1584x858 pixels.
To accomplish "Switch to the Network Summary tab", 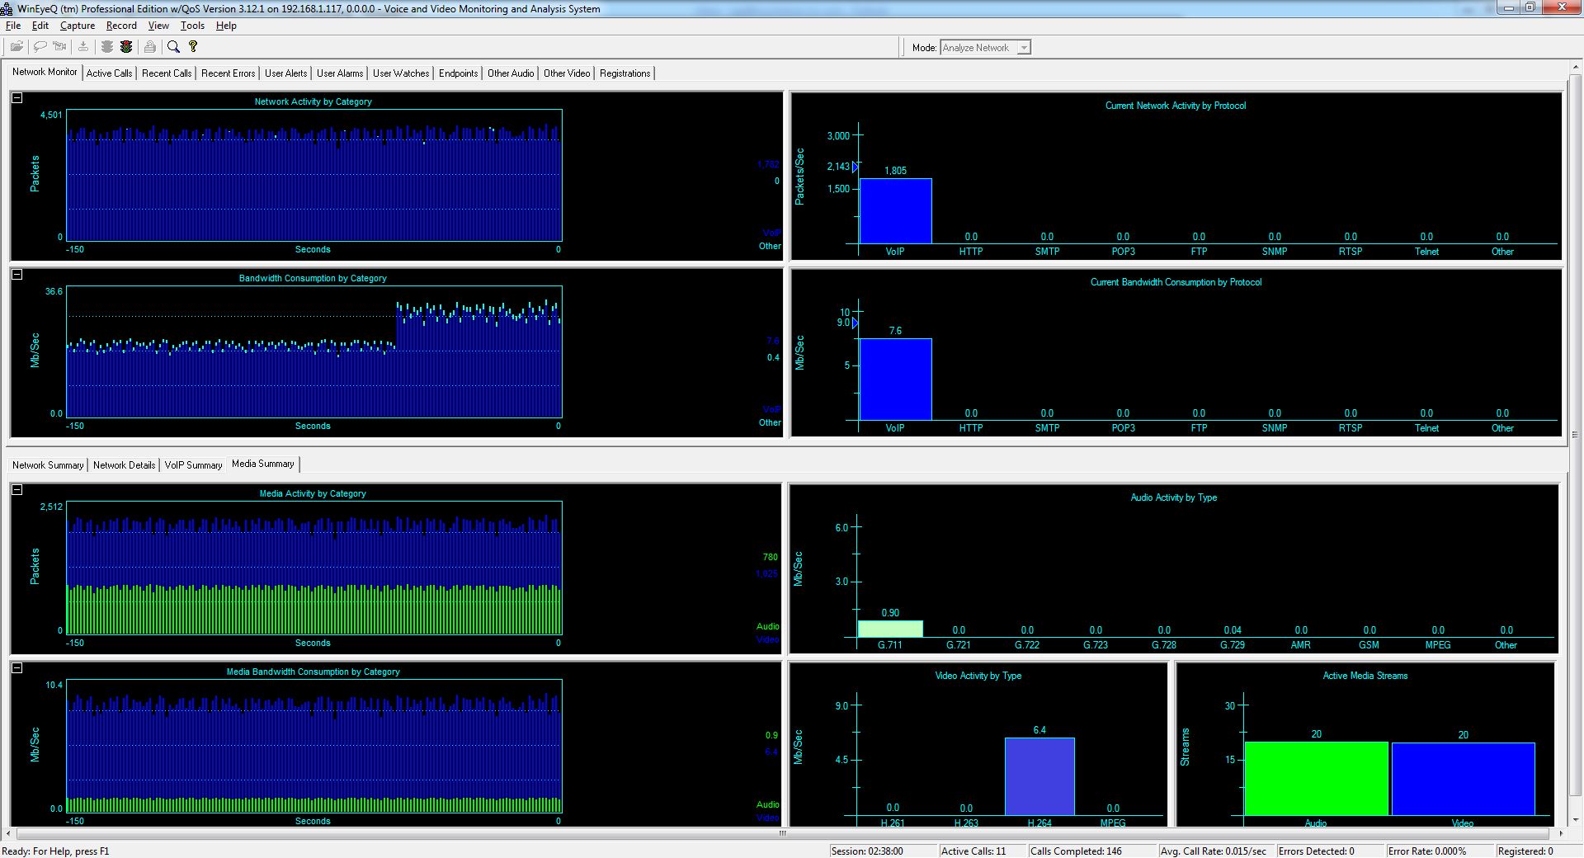I will point(48,465).
